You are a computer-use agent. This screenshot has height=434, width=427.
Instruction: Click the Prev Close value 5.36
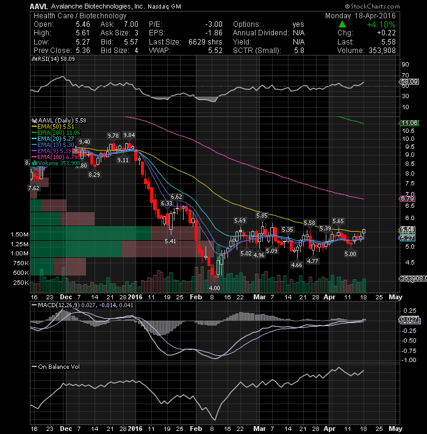[x=83, y=51]
